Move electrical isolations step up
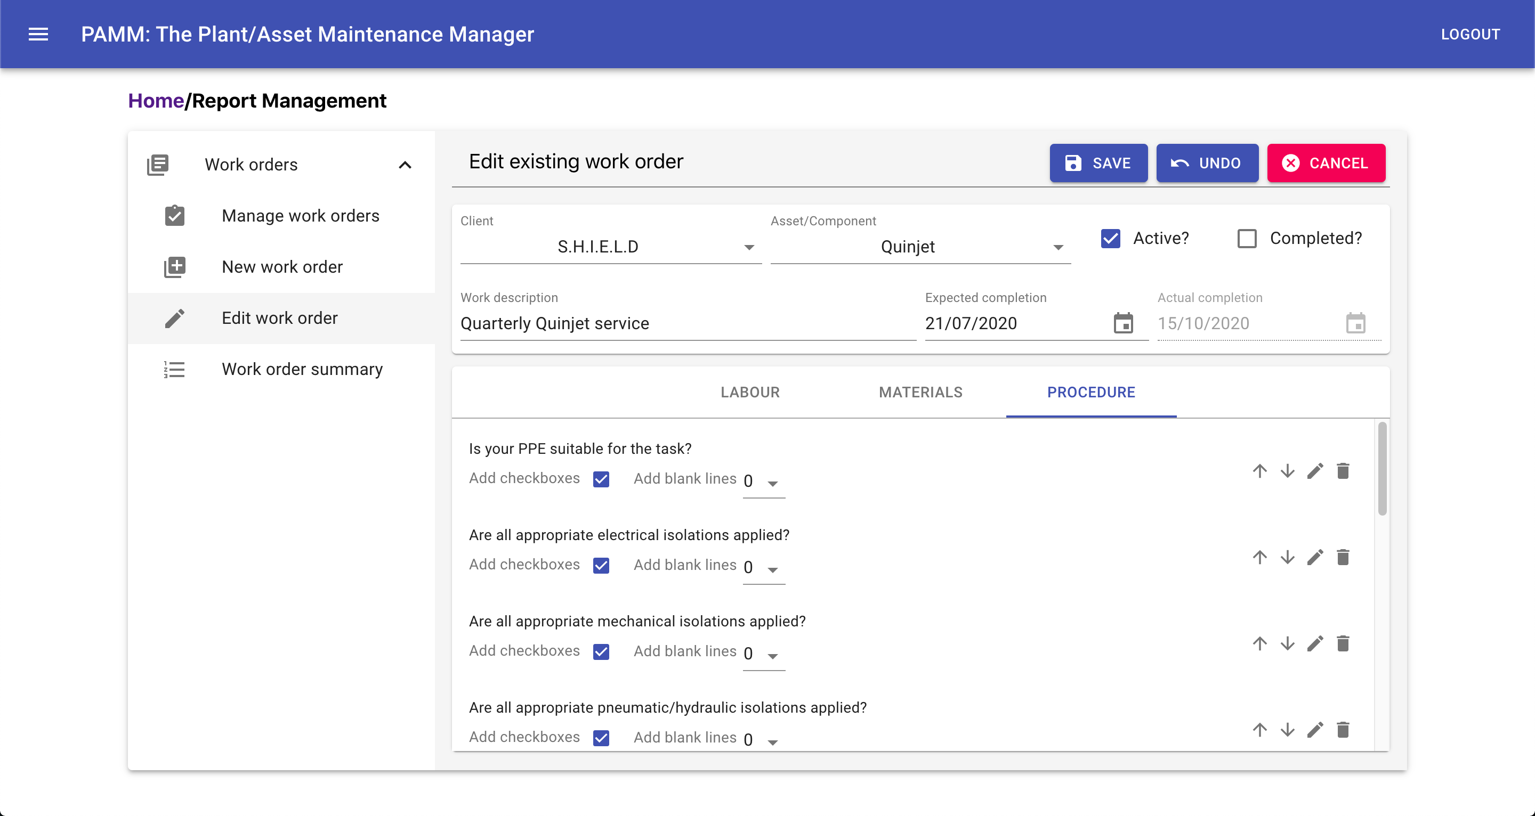The height and width of the screenshot is (816, 1535). [x=1259, y=558]
